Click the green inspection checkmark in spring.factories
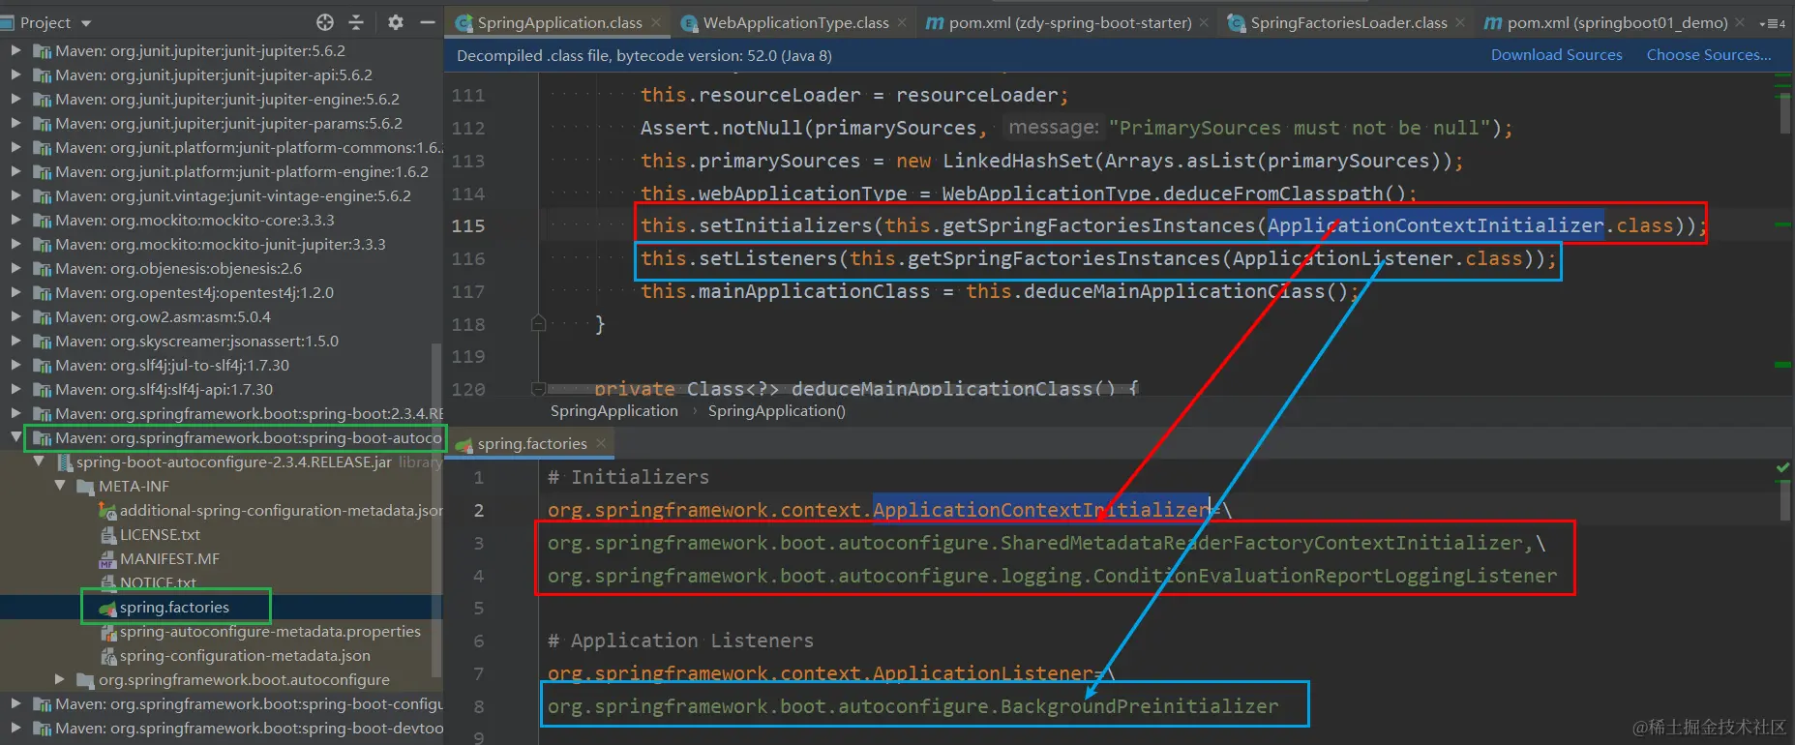This screenshot has width=1795, height=745. (1782, 468)
